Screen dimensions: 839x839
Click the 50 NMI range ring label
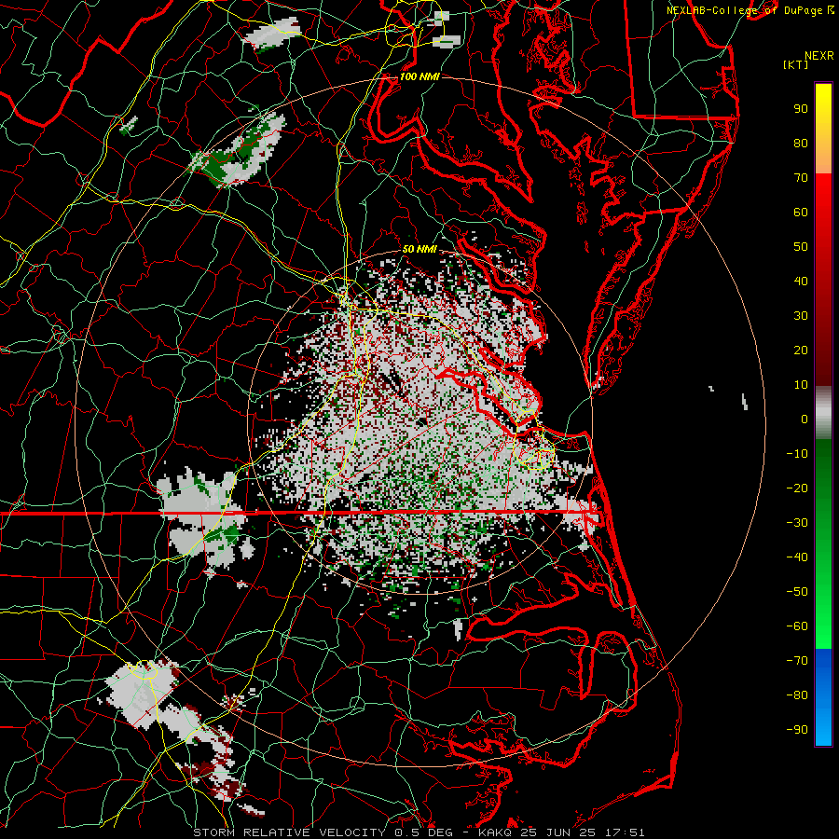(419, 249)
